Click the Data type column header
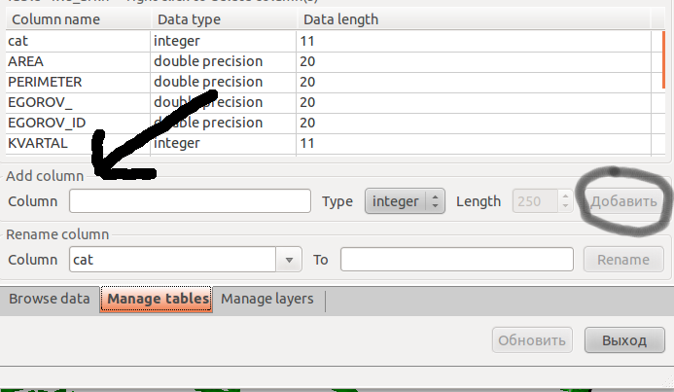The width and height of the screenshot is (674, 392). point(222,18)
